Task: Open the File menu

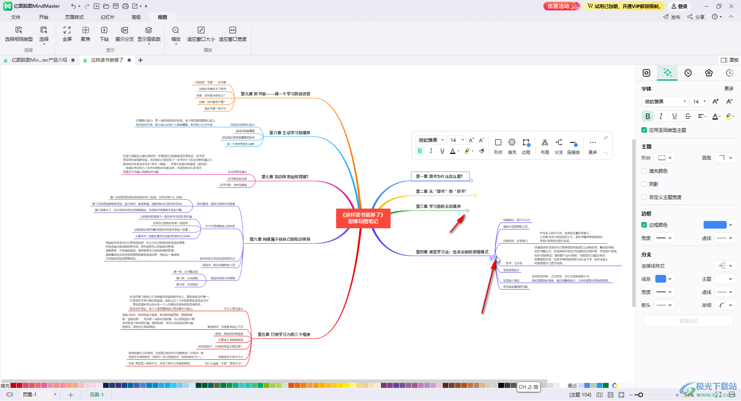Action: point(16,17)
